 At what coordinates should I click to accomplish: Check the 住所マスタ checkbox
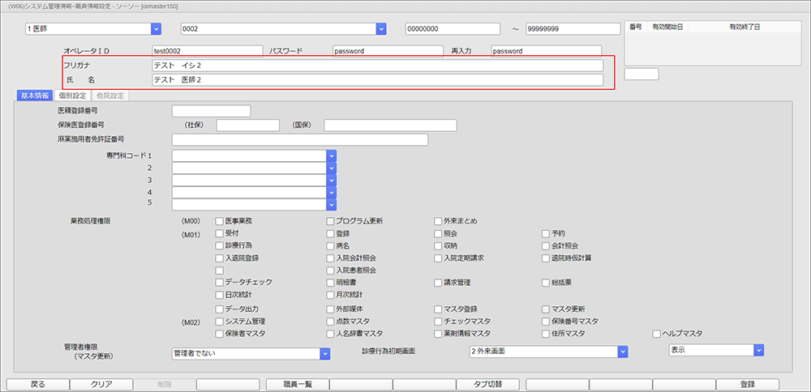tap(546, 334)
